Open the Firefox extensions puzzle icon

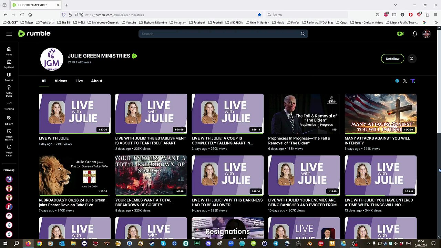[427, 15]
